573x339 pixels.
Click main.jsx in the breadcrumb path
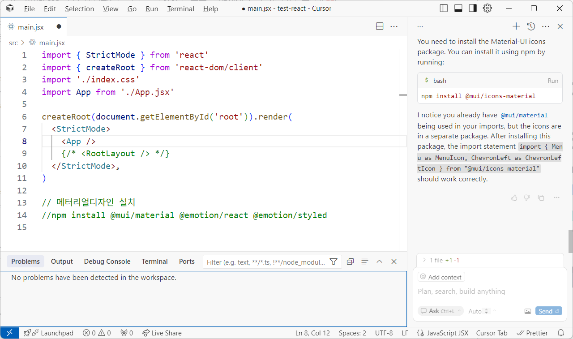52,43
